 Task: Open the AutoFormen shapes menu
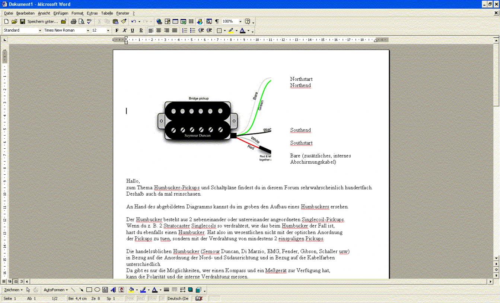click(x=56, y=290)
